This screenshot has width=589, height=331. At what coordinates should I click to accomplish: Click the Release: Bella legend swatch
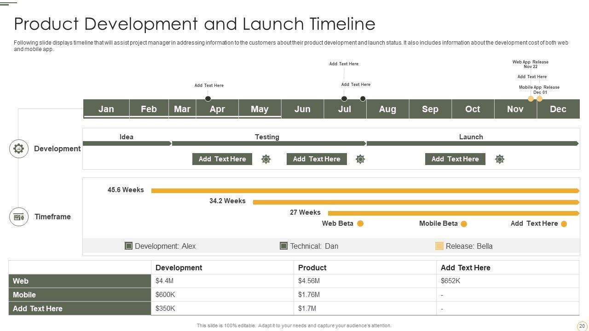(439, 246)
